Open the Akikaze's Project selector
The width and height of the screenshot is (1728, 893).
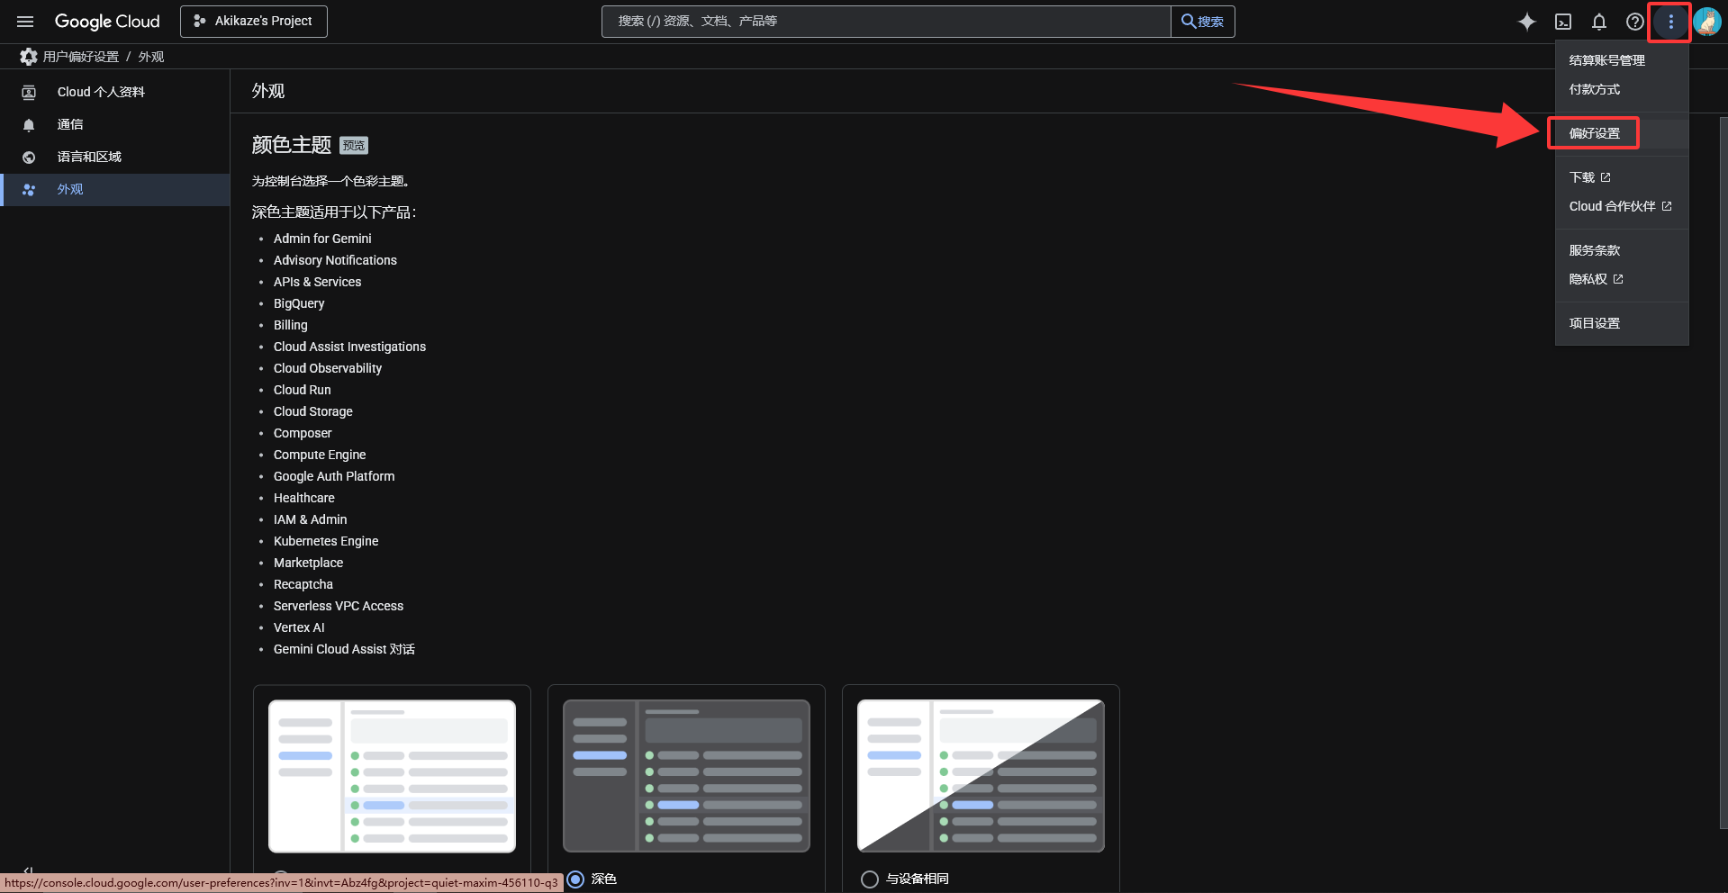[x=254, y=22]
